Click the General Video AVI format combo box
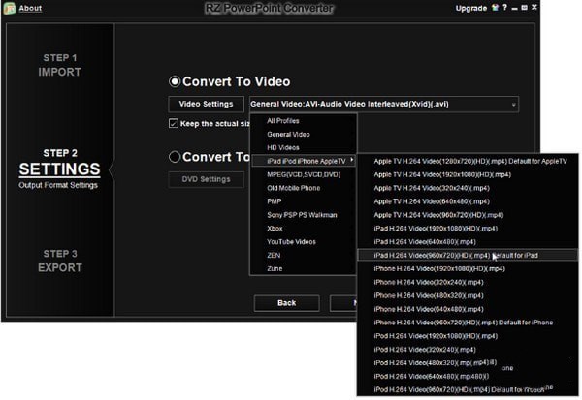 pyautogui.click(x=384, y=105)
